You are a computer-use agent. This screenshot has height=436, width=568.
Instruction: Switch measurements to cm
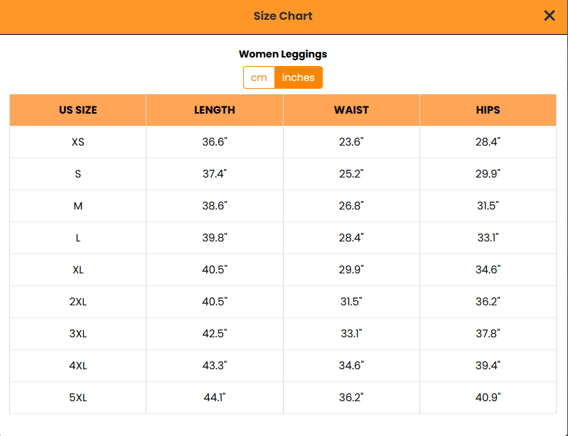259,77
